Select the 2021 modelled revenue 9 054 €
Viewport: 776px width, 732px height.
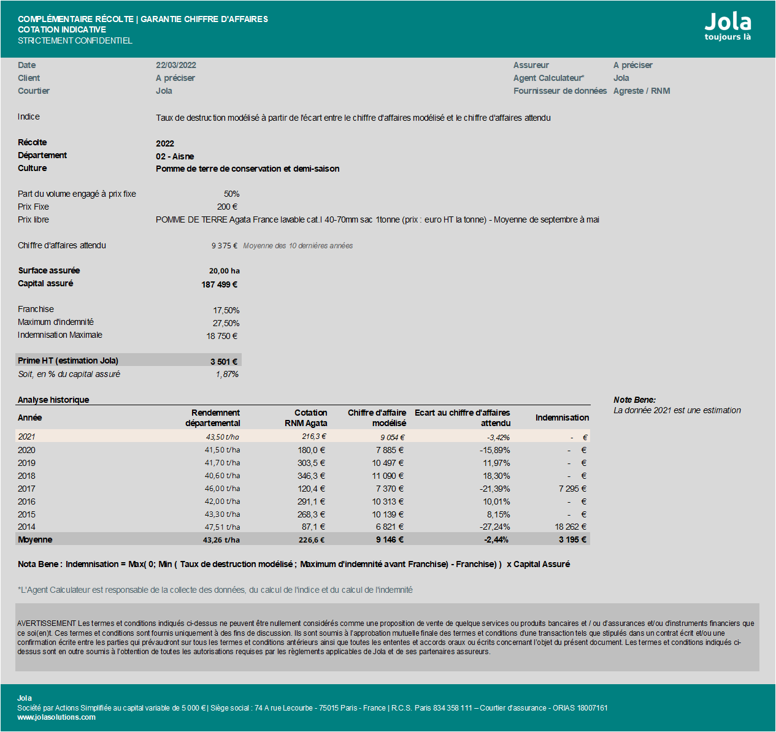393,438
